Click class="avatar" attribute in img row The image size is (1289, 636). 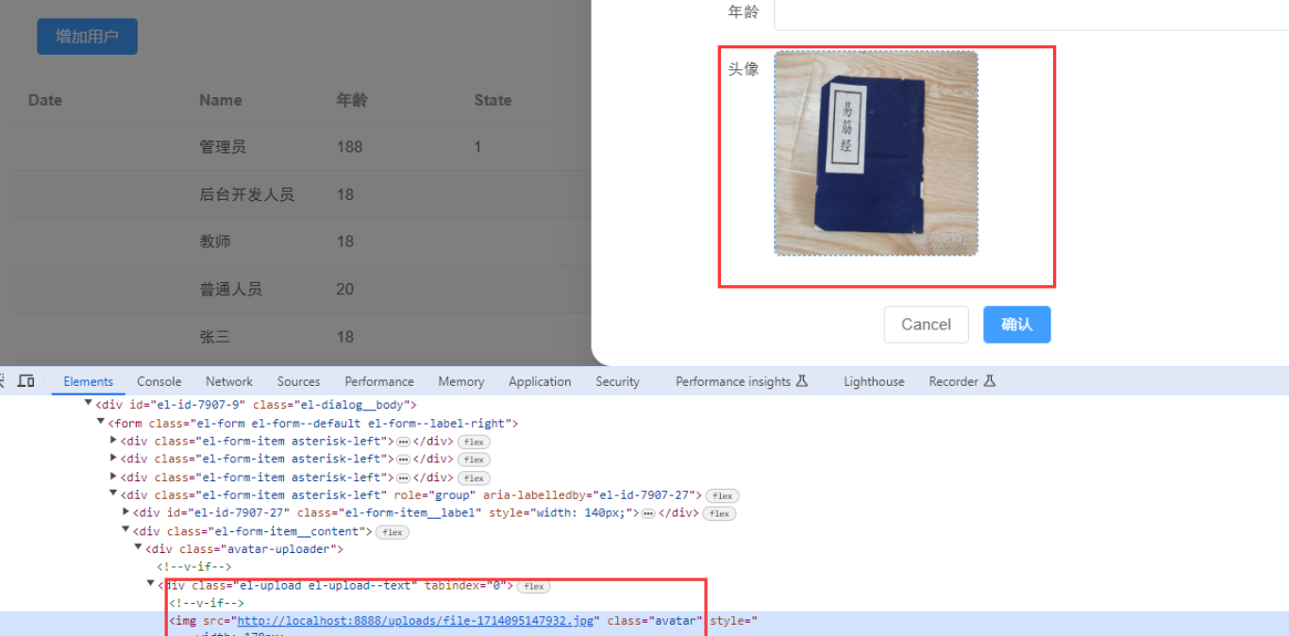655,621
